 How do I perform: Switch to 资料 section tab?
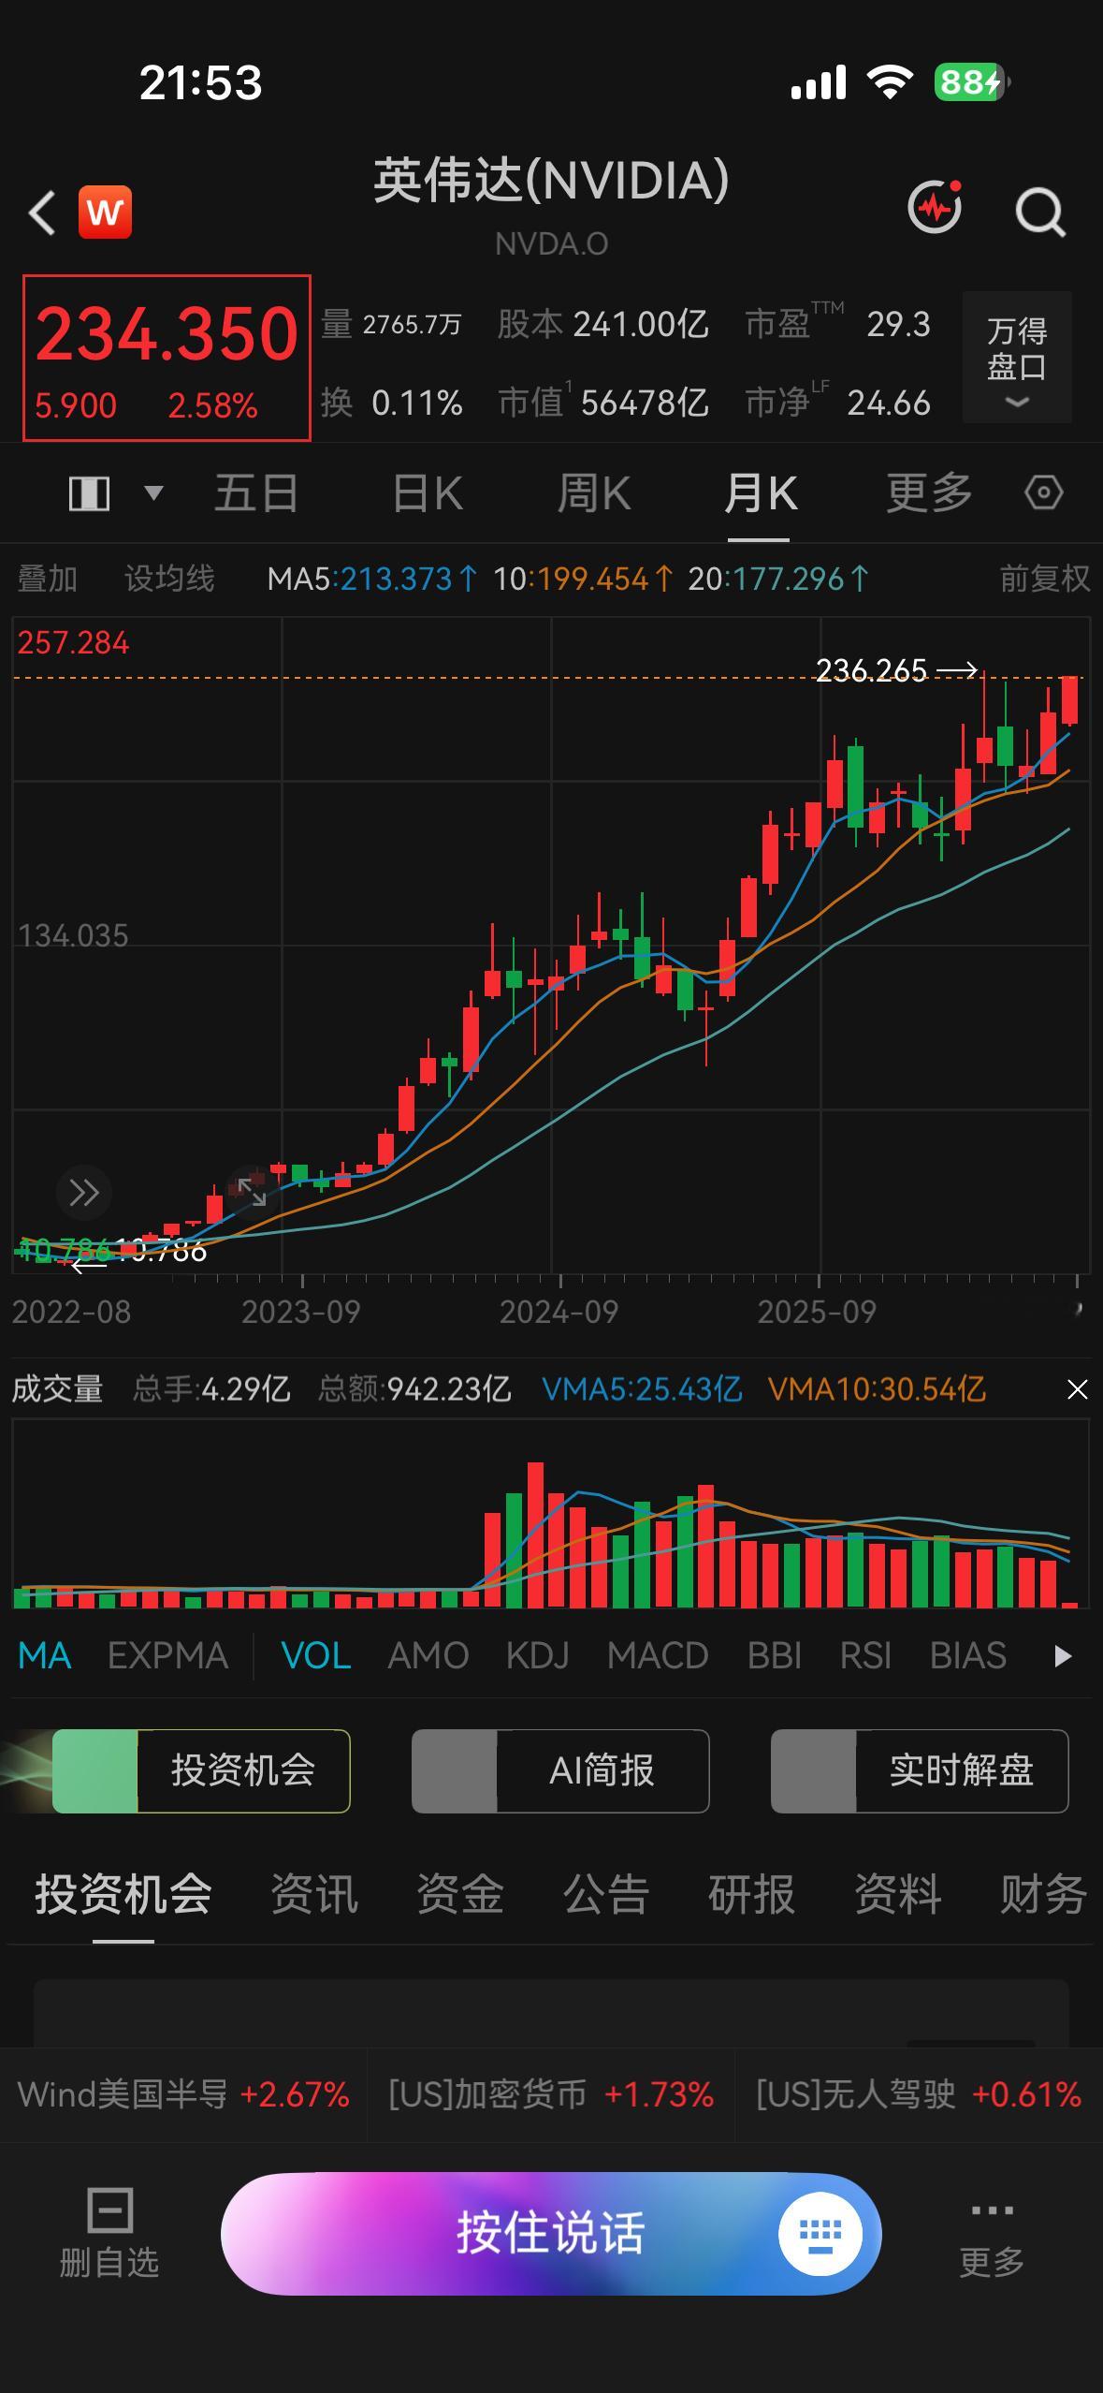pyautogui.click(x=898, y=1895)
